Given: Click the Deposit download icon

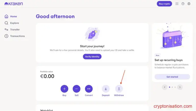Looking at the screenshot, I should pos(106,89).
